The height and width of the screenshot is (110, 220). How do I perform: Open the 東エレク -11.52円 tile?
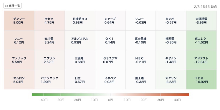(201, 40)
